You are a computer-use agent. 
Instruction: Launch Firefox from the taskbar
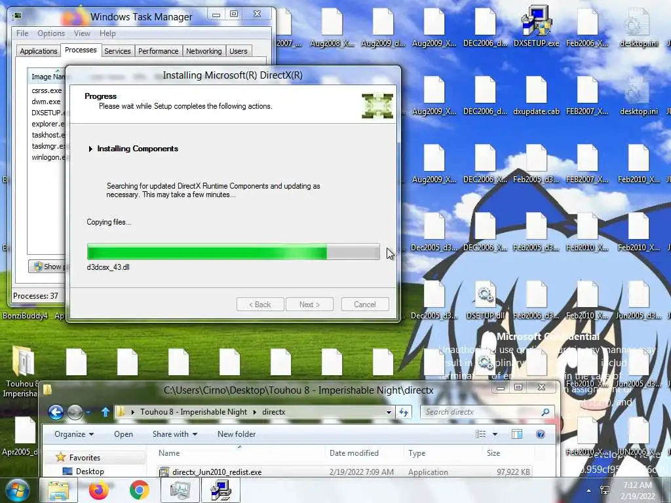pyautogui.click(x=98, y=491)
